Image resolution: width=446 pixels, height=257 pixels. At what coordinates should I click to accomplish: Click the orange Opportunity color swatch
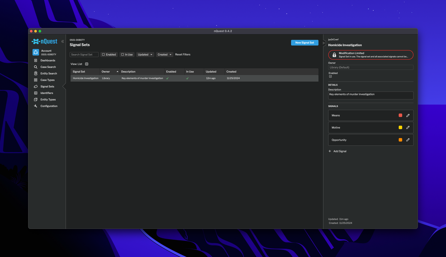(400, 140)
